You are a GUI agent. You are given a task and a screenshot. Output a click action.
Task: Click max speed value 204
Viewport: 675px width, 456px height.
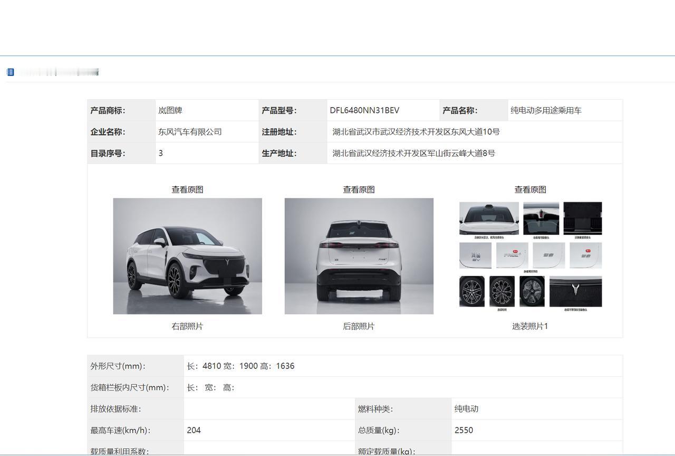pyautogui.click(x=194, y=430)
